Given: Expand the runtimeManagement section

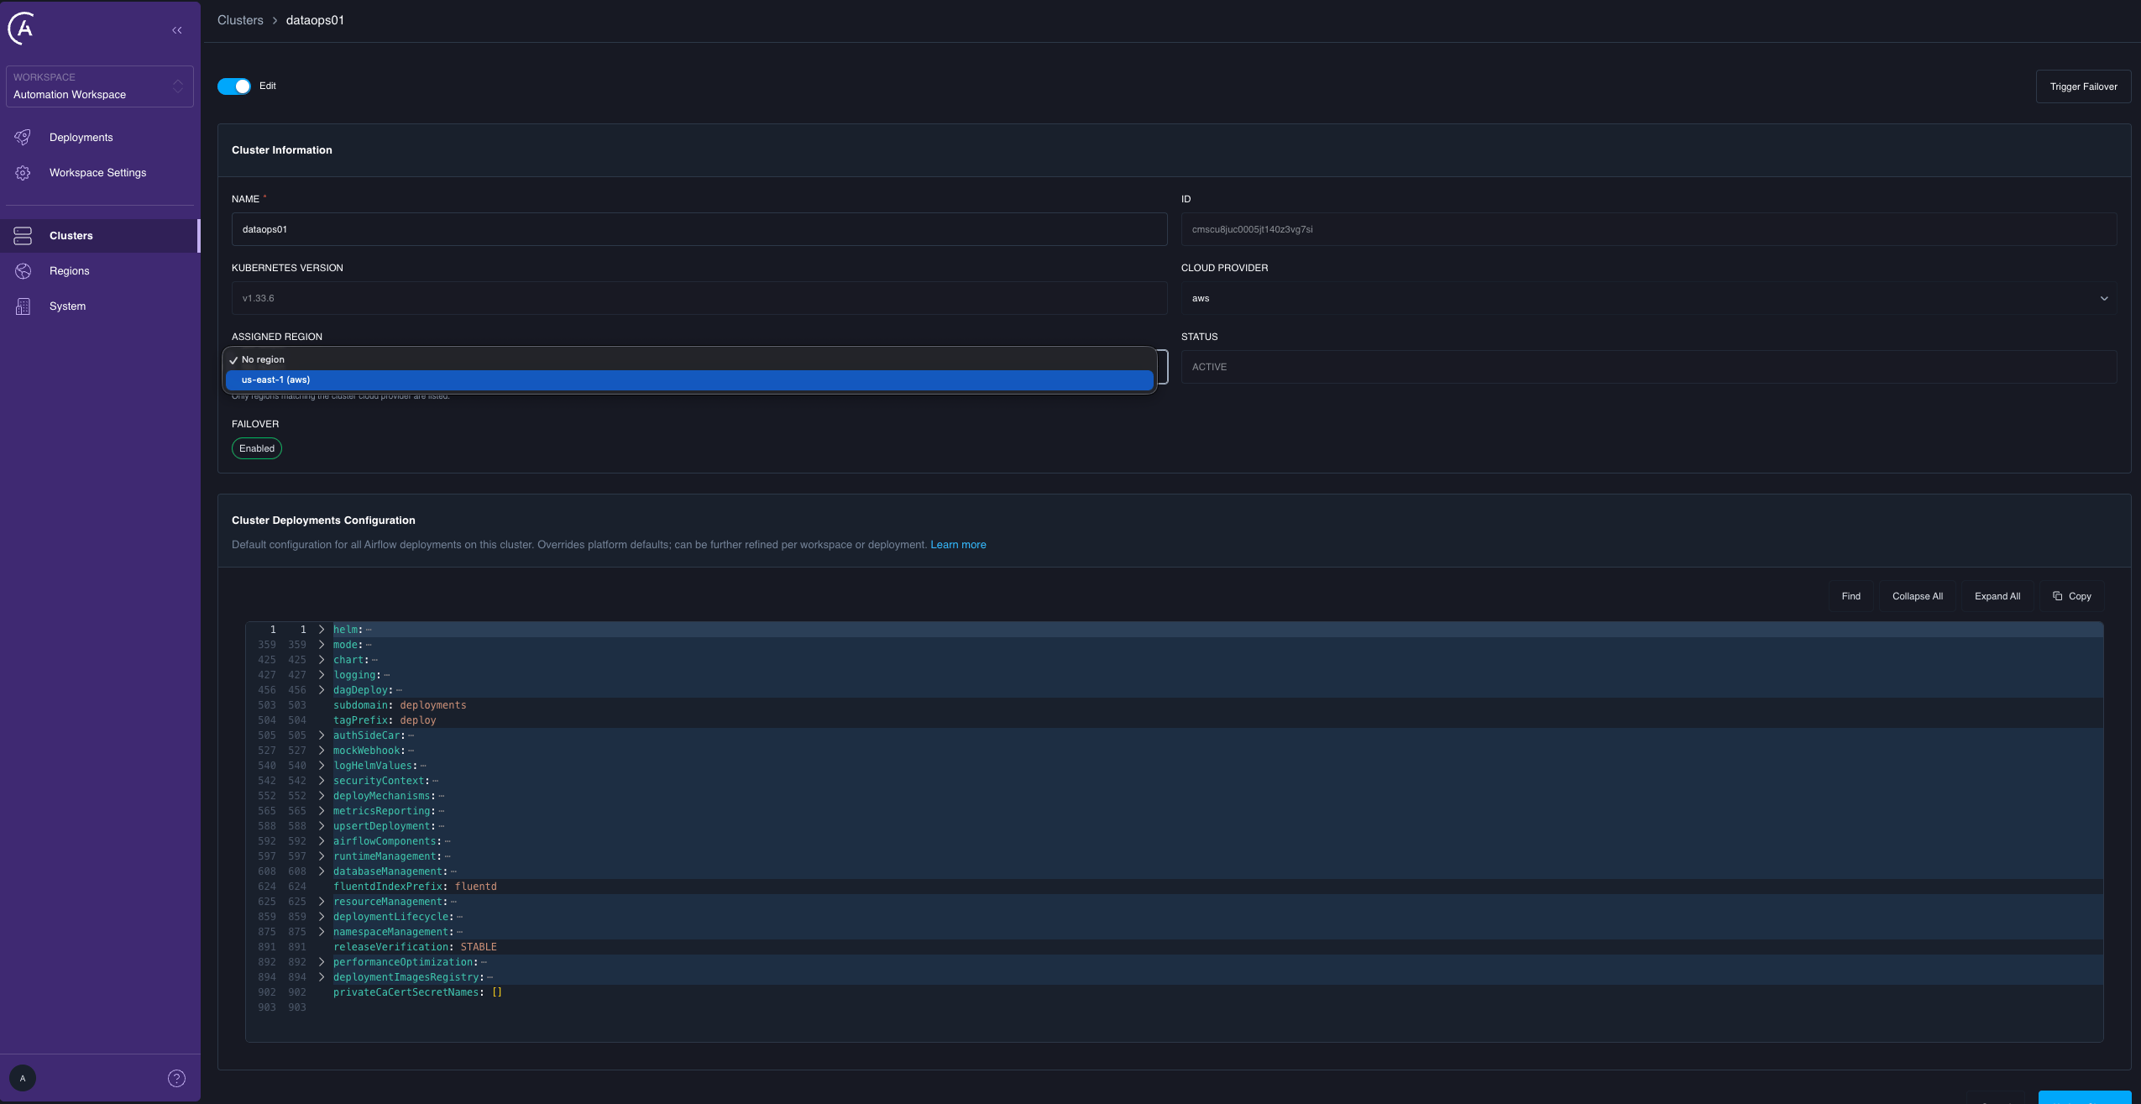Looking at the screenshot, I should [x=322, y=856].
